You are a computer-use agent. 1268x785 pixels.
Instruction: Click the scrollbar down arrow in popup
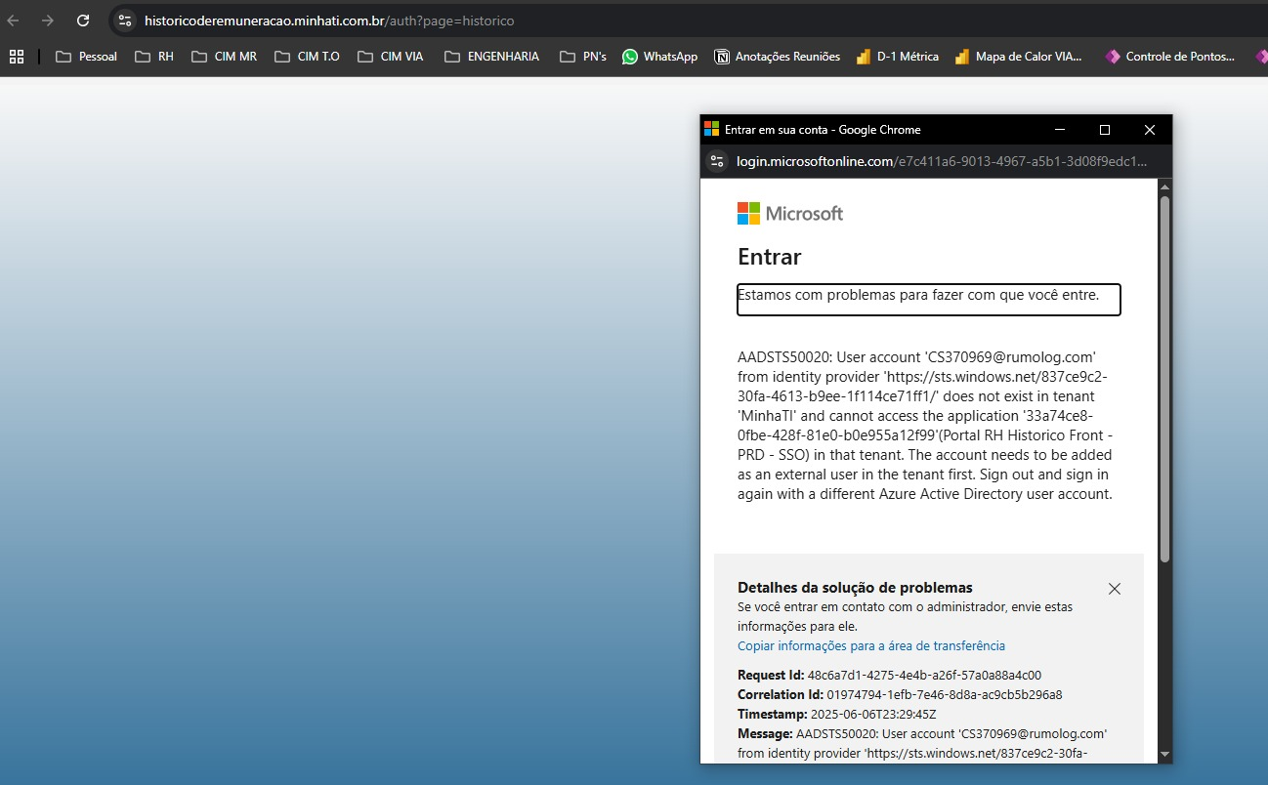click(1164, 754)
